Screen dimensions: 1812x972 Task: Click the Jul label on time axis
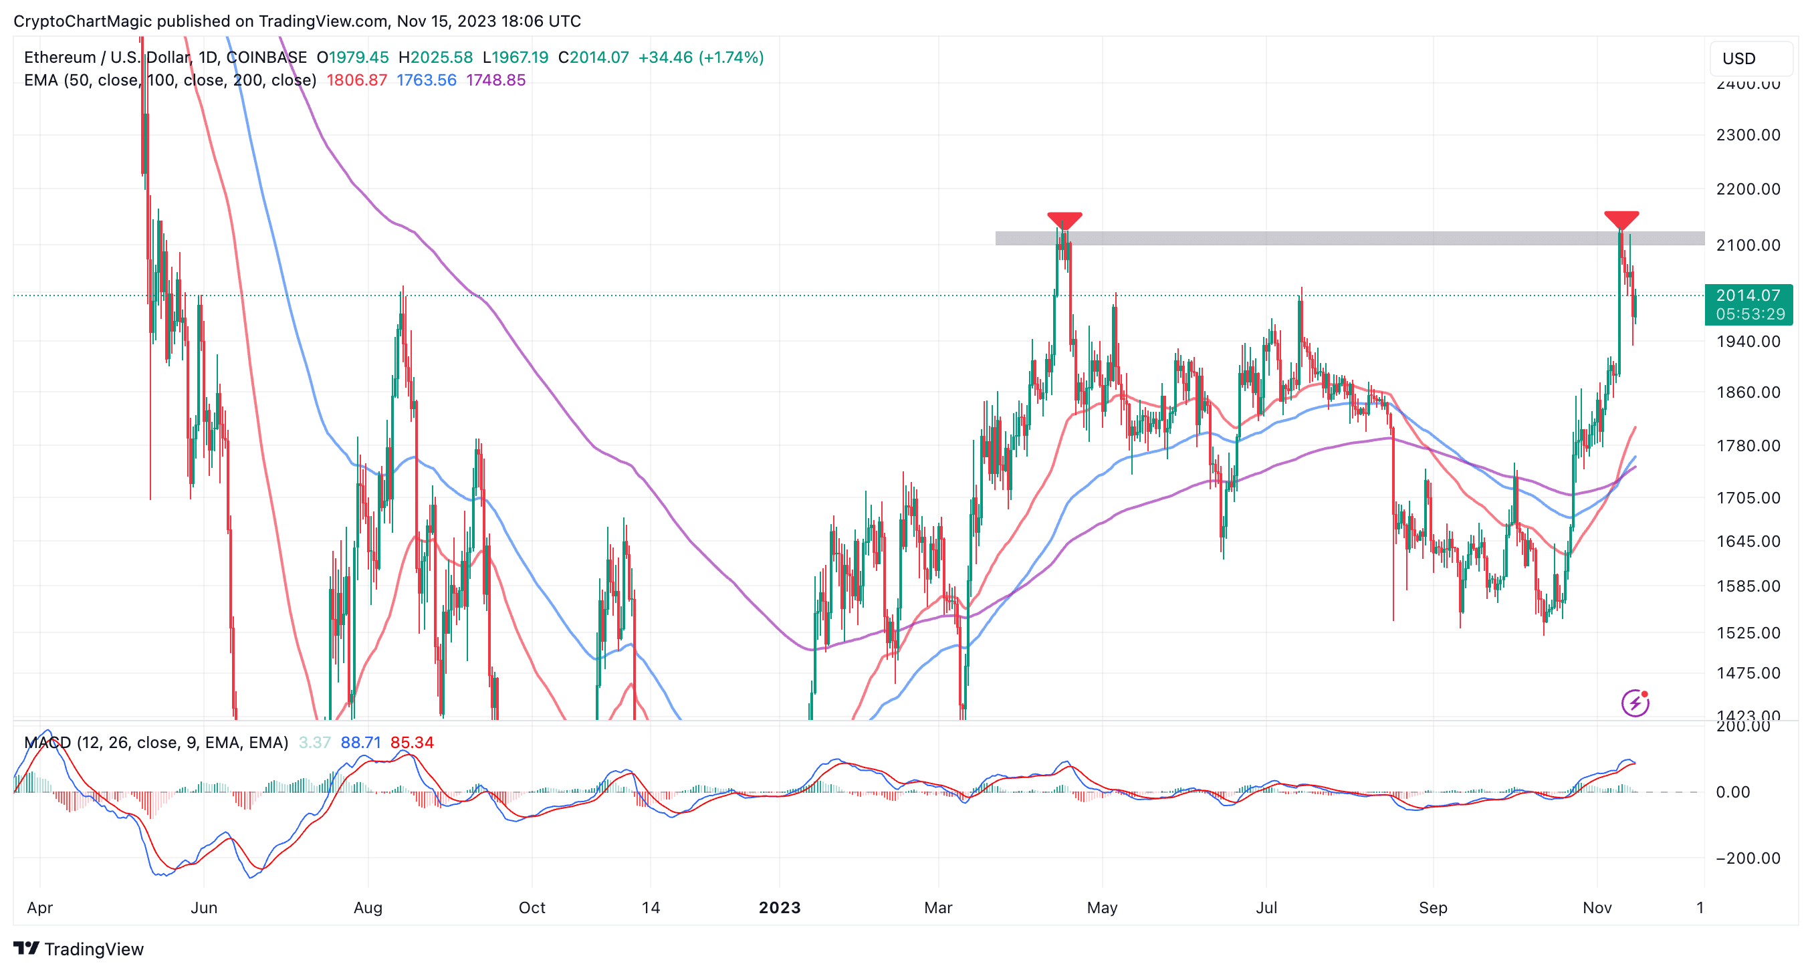1266,907
